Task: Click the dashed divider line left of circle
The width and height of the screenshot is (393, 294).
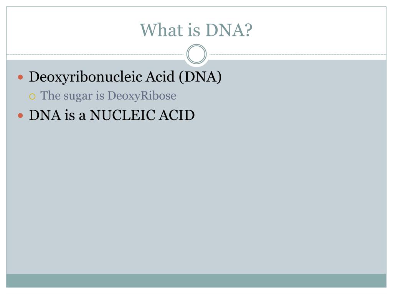Action: (95, 54)
